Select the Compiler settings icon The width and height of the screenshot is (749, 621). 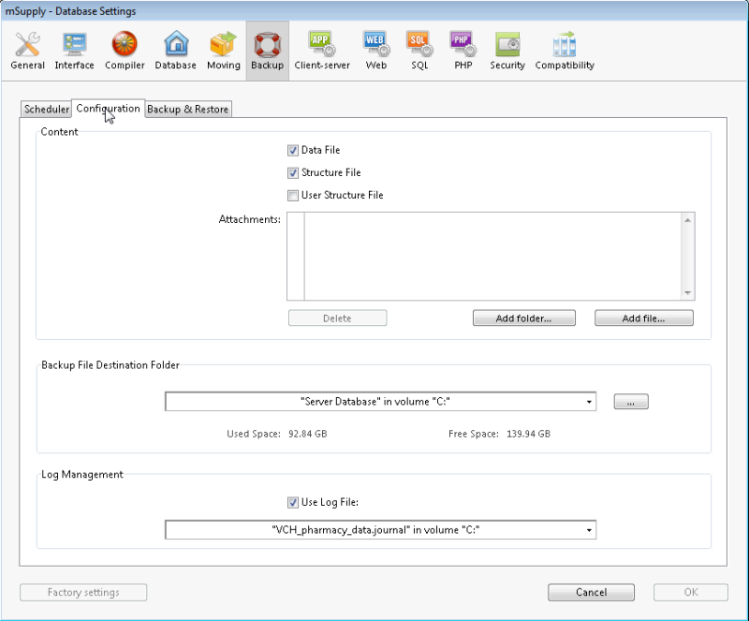(125, 49)
